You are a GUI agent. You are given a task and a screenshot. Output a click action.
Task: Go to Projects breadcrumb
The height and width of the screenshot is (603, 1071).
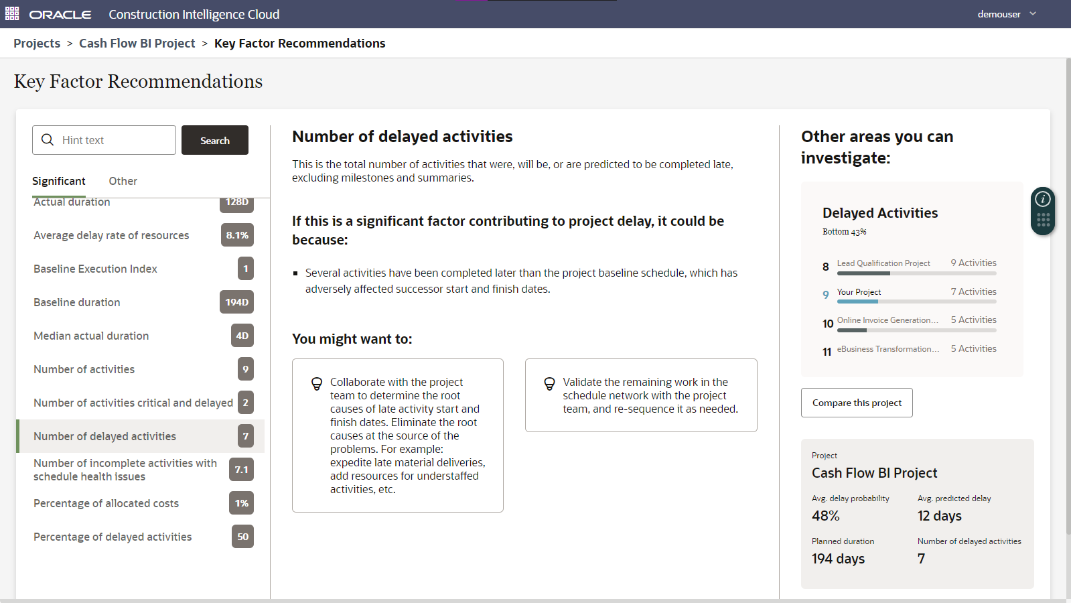tap(37, 44)
